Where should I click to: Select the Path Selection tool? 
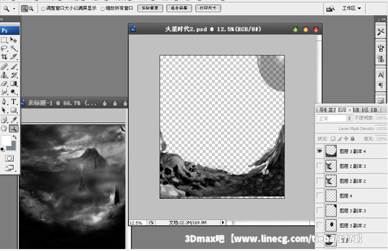coord(4,110)
